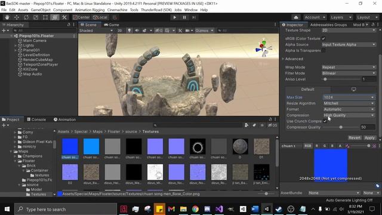382x215 pixels.
Task: Toggle the scene grid icon
Action: pyautogui.click(x=167, y=30)
